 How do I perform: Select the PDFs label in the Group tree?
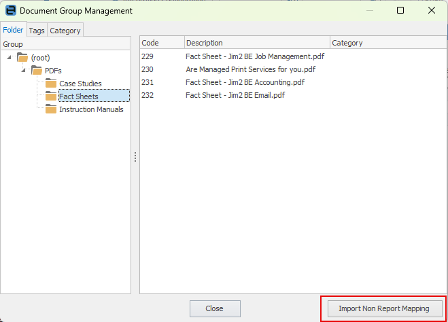click(x=53, y=71)
